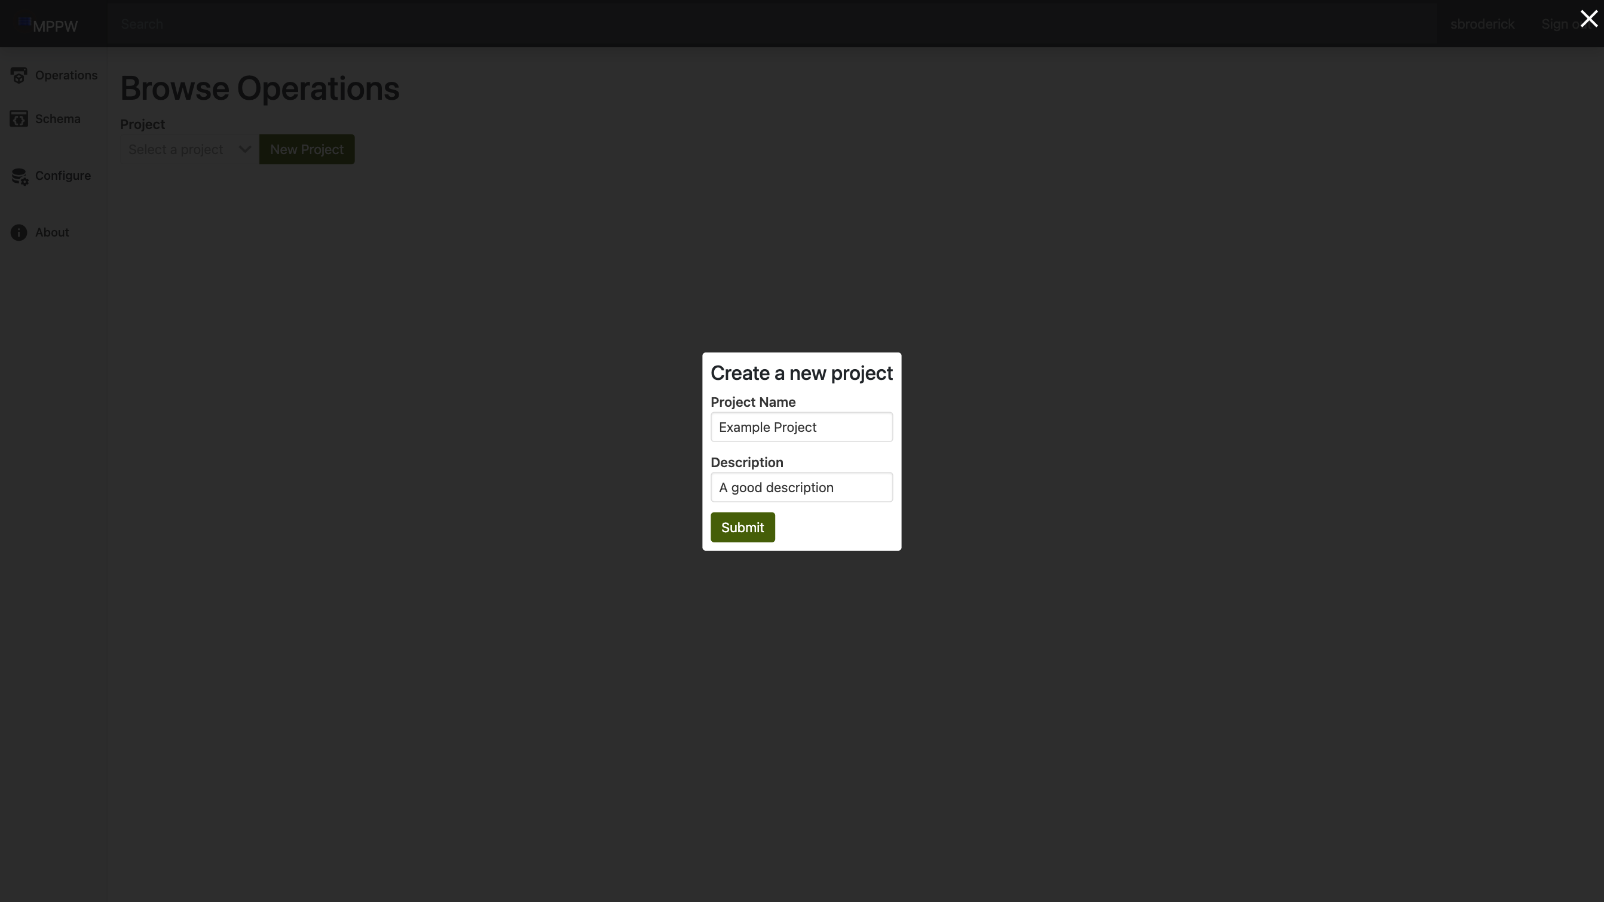Open the sbroderick user link

(1482, 24)
